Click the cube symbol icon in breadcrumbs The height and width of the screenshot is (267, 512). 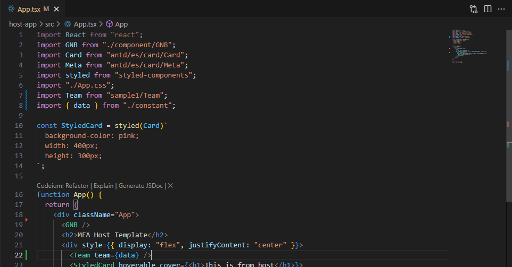tap(109, 24)
